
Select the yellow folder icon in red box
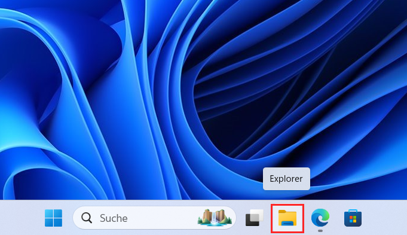[x=287, y=218]
